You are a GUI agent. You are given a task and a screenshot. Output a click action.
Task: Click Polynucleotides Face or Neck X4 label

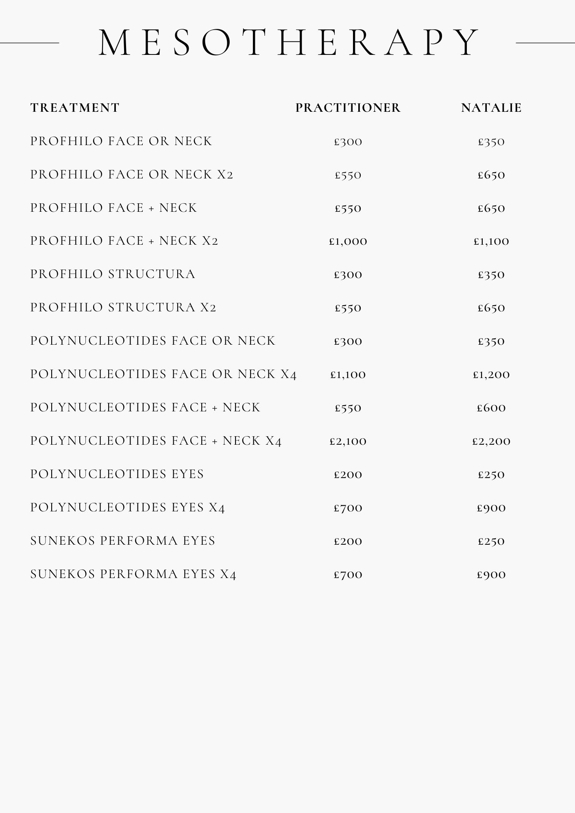[x=163, y=374]
